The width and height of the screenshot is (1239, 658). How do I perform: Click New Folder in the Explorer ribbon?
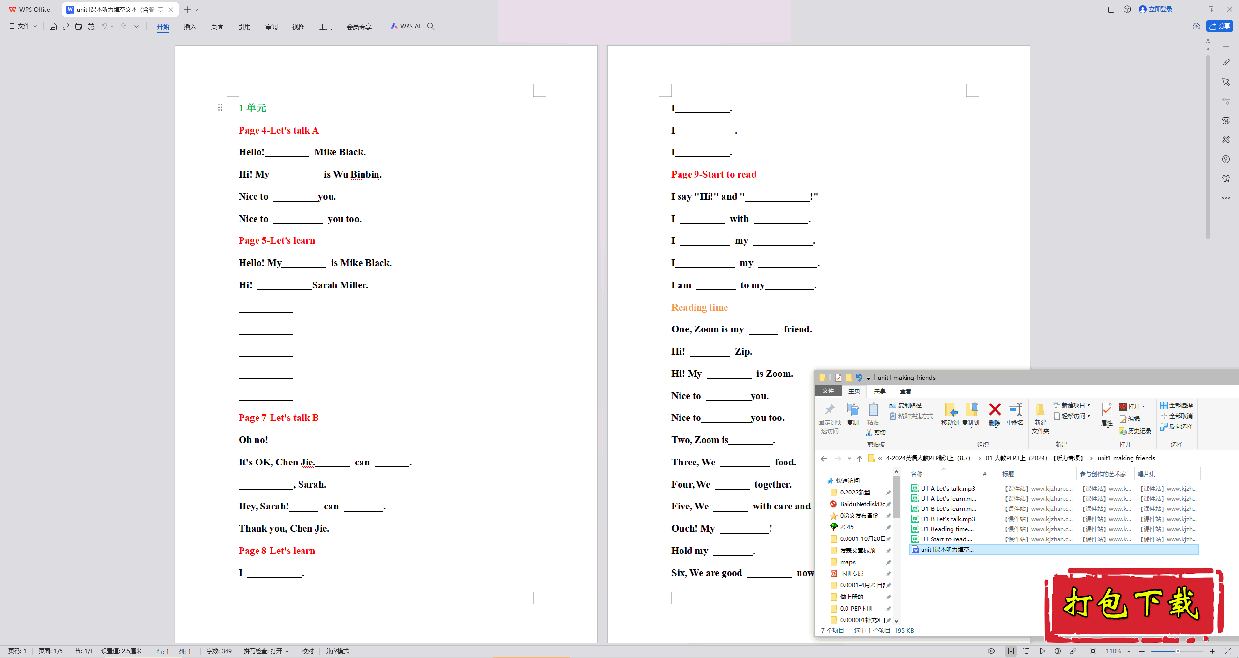click(1040, 418)
